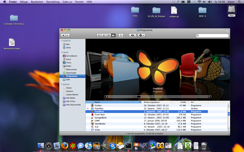Switch Finder to list view
The image size is (244, 152).
pos(104,35)
